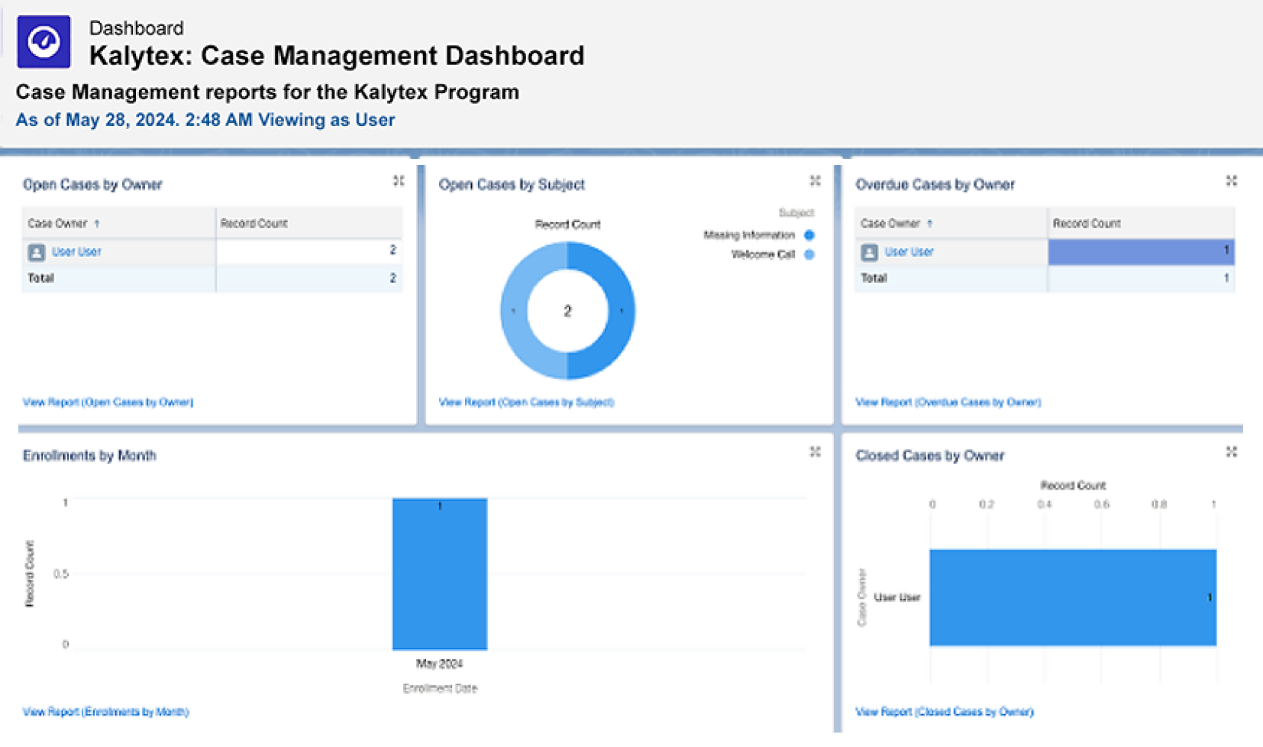Click user avatar icon in Open Cases table
Image resolution: width=1263 pixels, height=747 pixels.
36,252
